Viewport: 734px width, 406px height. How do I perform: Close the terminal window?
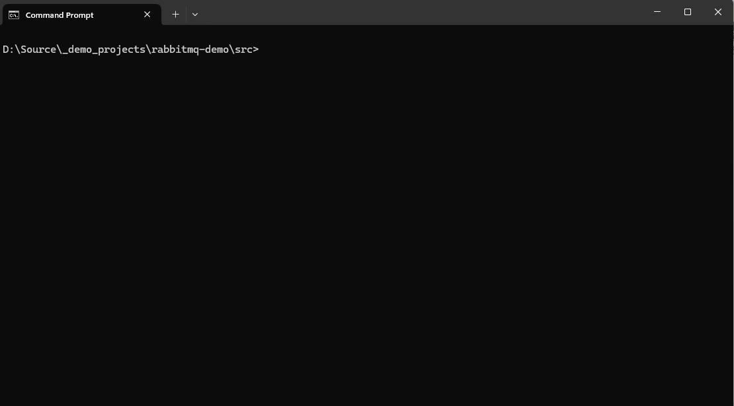(x=718, y=12)
